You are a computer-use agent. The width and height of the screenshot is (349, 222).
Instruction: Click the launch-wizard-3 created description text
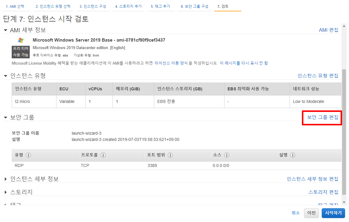125,140
